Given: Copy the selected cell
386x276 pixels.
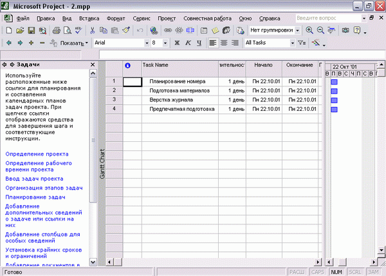Looking at the screenshot, I should point(104,30).
